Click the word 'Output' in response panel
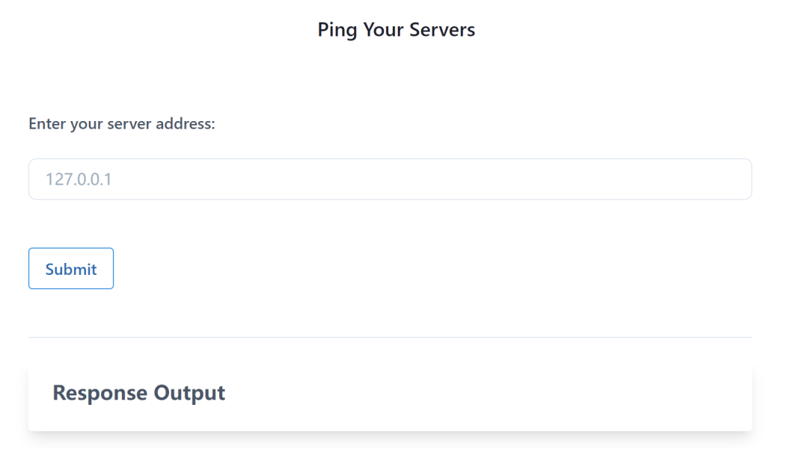 pyautogui.click(x=189, y=393)
